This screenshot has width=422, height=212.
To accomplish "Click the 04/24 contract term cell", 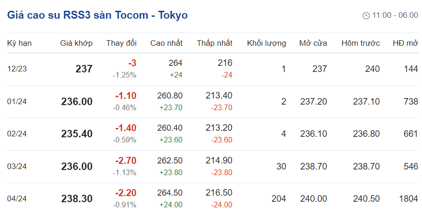I will click(x=17, y=198).
